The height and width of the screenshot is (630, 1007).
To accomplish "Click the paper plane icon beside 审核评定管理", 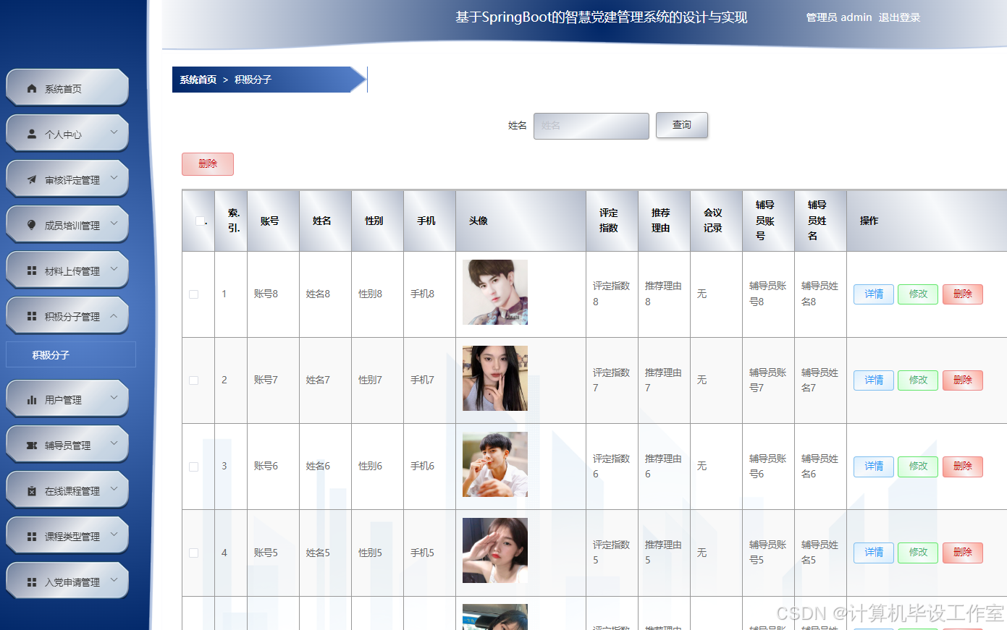I will 32,180.
